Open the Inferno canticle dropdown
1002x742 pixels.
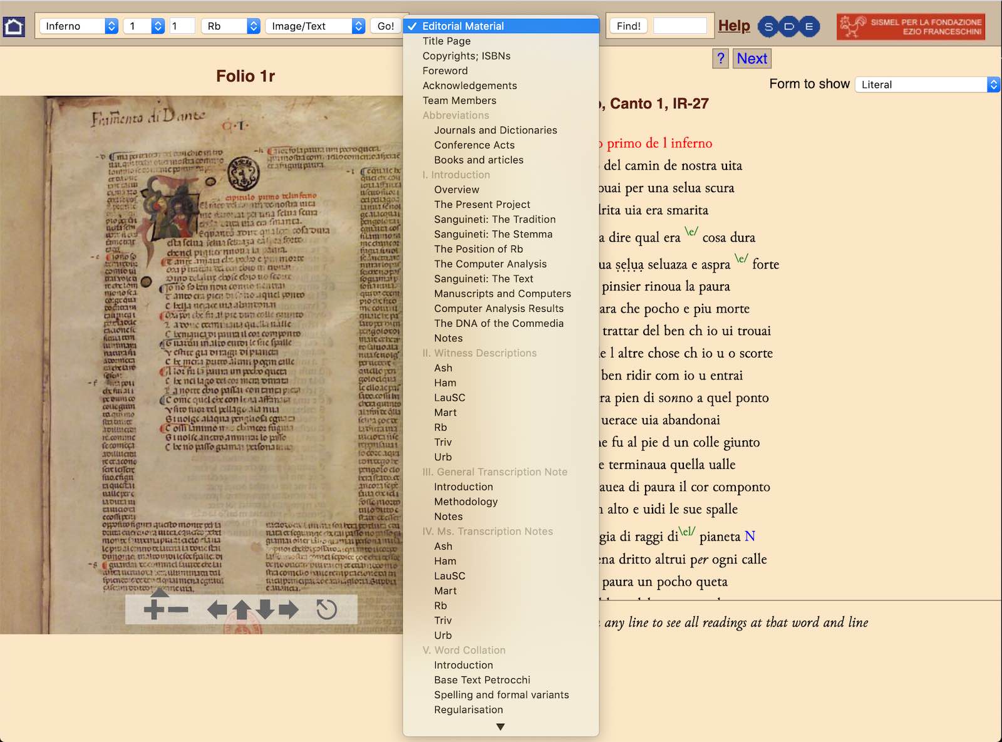coord(79,26)
